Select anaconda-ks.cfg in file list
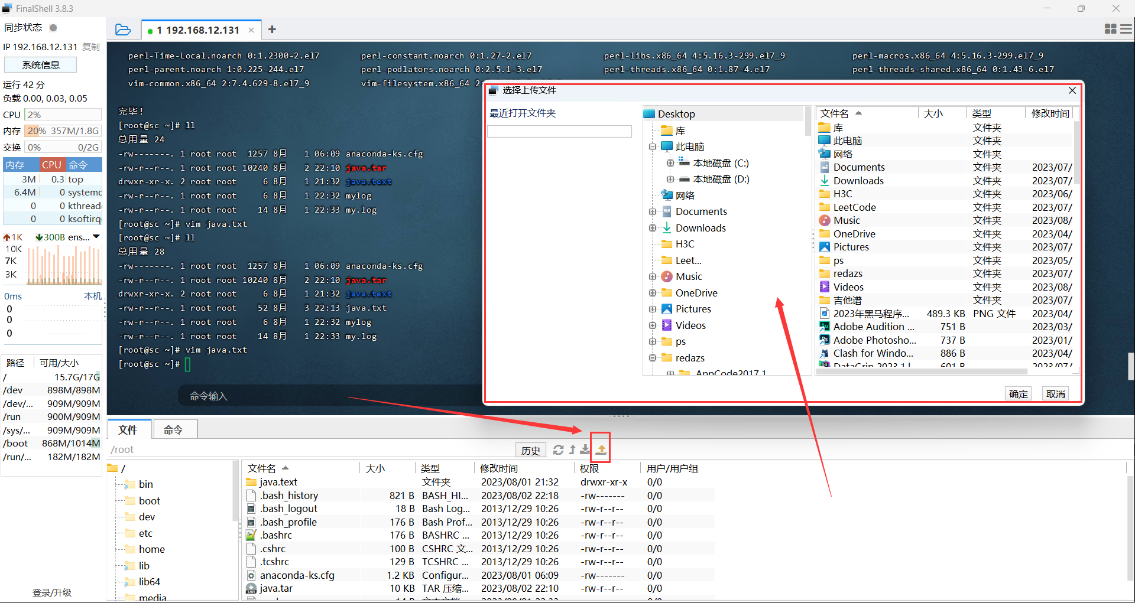 click(297, 575)
